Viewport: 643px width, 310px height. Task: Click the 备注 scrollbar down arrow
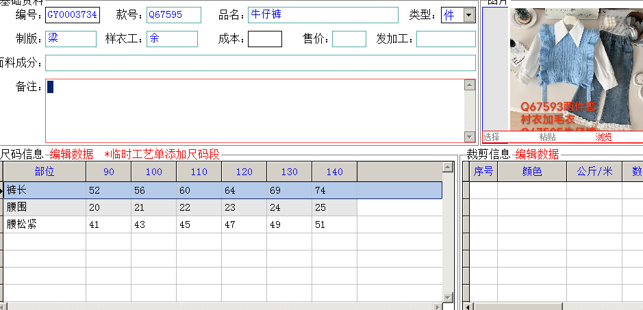pyautogui.click(x=470, y=137)
